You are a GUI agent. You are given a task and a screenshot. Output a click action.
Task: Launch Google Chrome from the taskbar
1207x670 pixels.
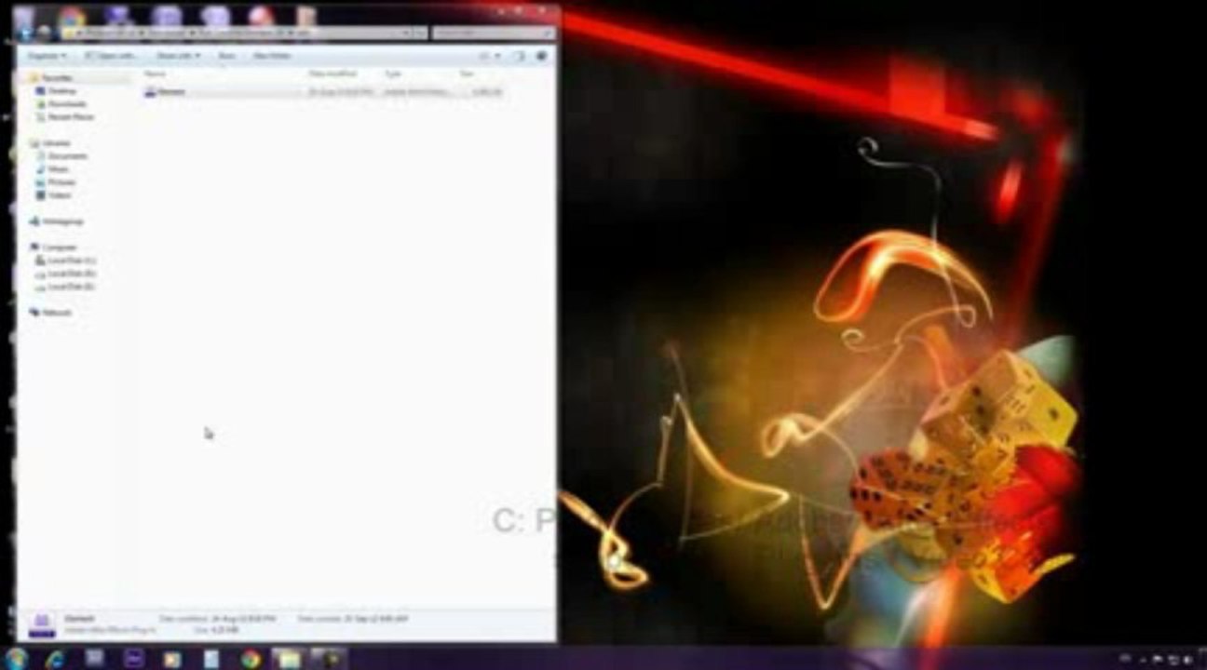pos(251,659)
